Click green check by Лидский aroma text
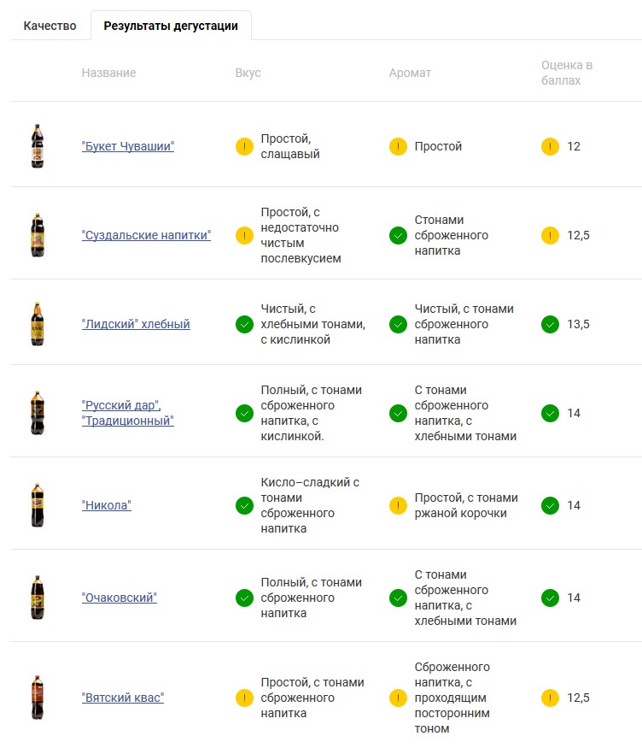The width and height of the screenshot is (642, 748). [x=398, y=324]
